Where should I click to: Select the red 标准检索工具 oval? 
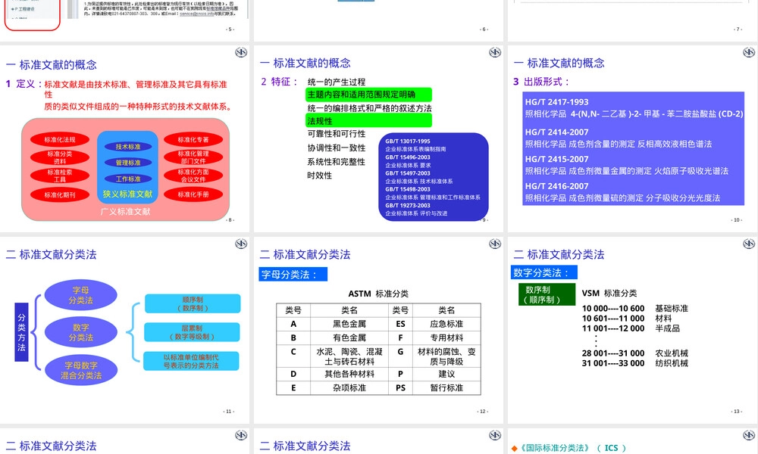tap(60, 176)
